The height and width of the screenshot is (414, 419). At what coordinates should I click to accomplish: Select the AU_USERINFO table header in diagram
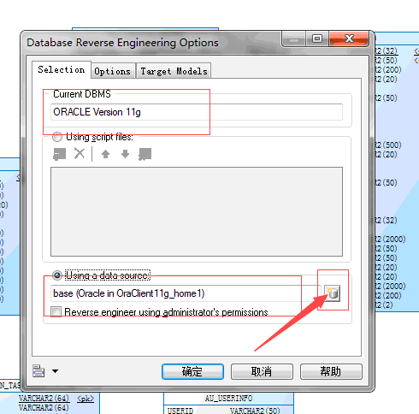coord(228,398)
